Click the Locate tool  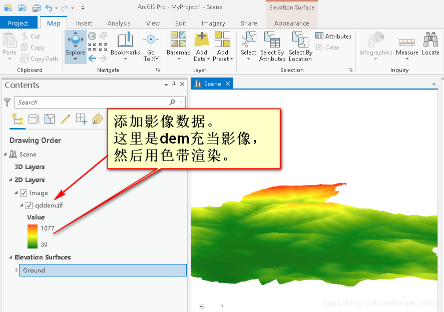click(430, 45)
